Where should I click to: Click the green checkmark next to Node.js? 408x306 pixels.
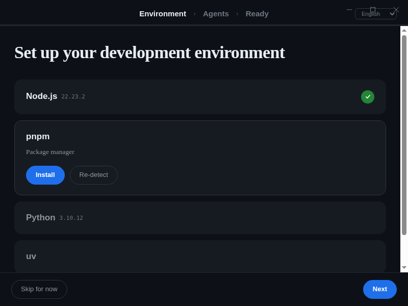coord(367,97)
